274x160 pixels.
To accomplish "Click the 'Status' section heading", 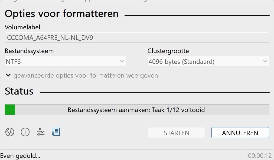I will 19,91.
